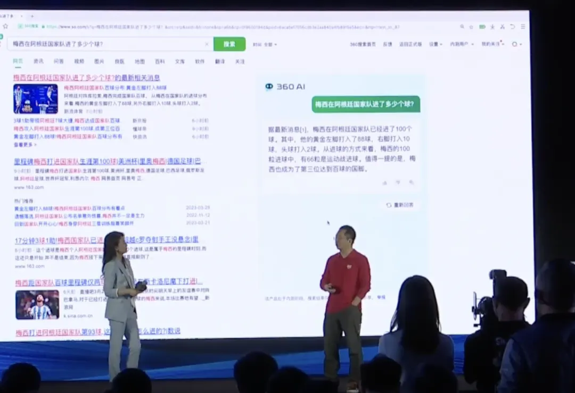Open a new browser tab with plus button

pos(32,16)
